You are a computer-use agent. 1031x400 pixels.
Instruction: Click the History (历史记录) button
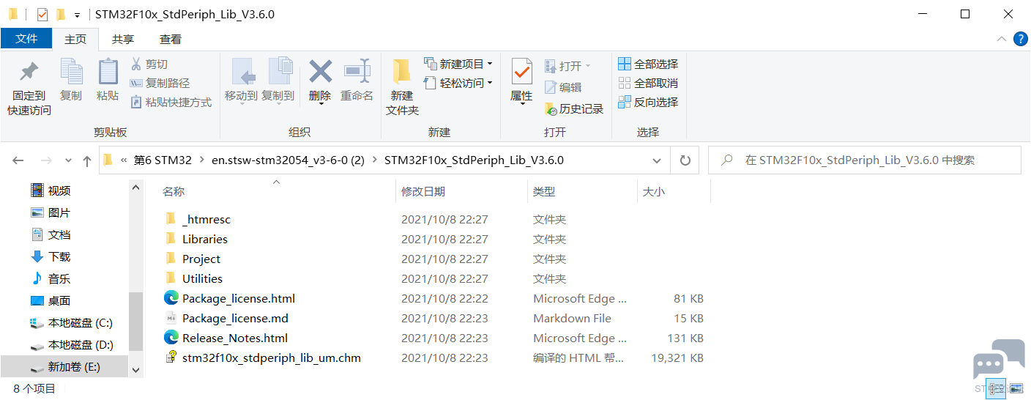click(574, 109)
